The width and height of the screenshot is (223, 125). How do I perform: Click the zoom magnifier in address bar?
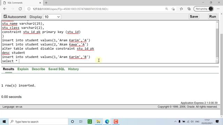pos(167,9)
